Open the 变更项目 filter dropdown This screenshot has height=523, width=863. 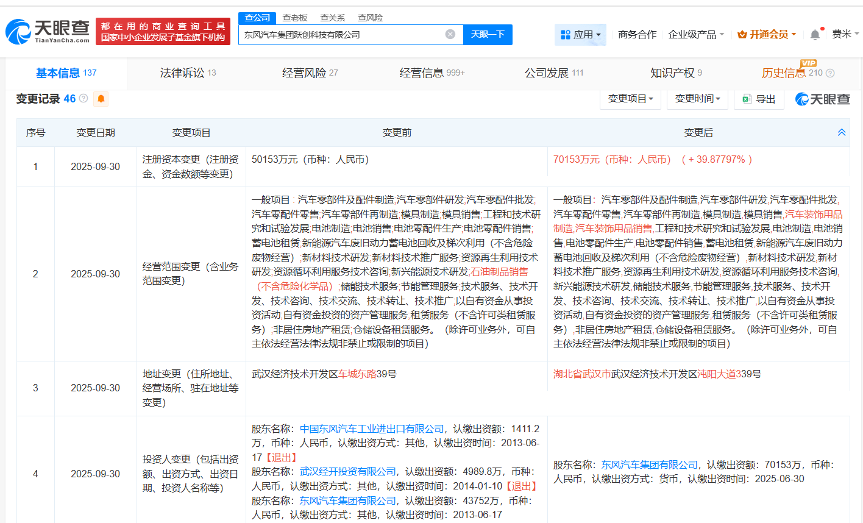coord(630,98)
